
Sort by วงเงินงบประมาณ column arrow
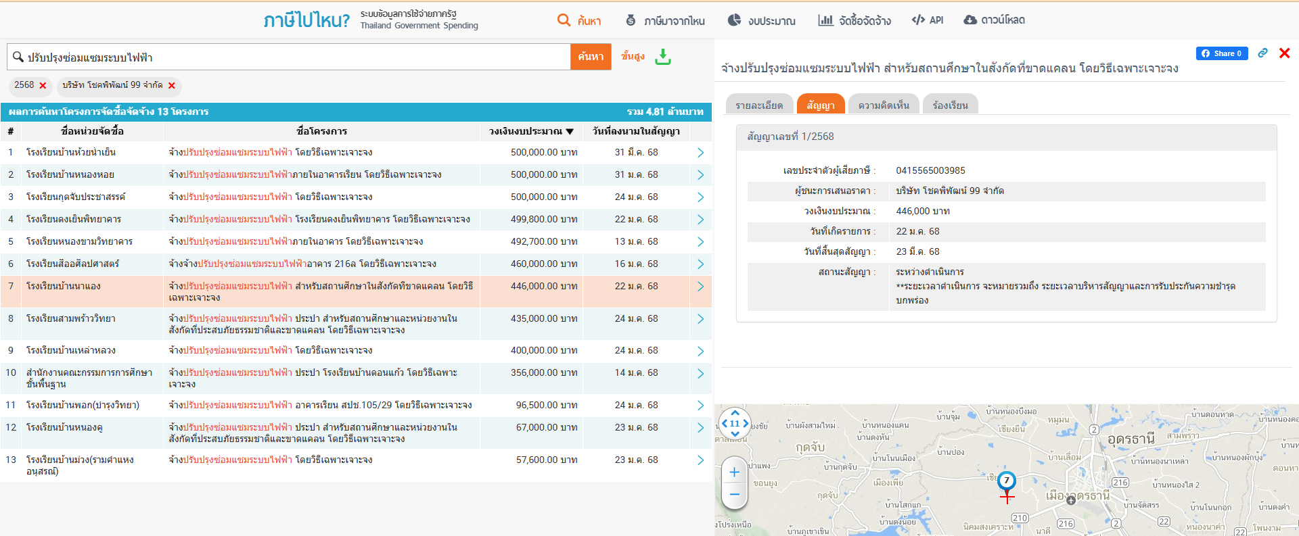pyautogui.click(x=570, y=132)
